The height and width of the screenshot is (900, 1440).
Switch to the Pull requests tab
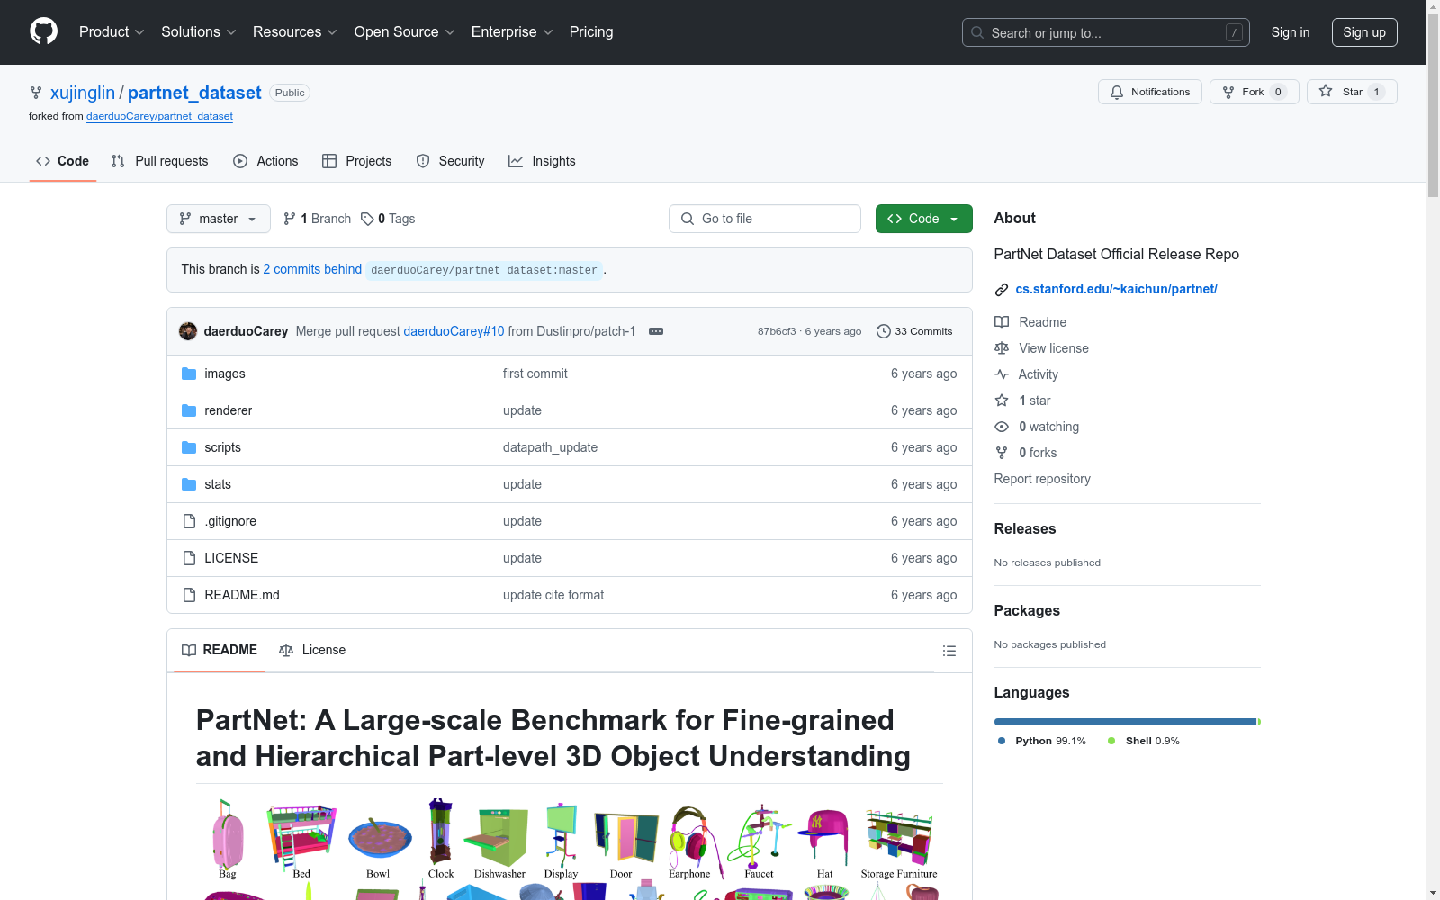(160, 161)
